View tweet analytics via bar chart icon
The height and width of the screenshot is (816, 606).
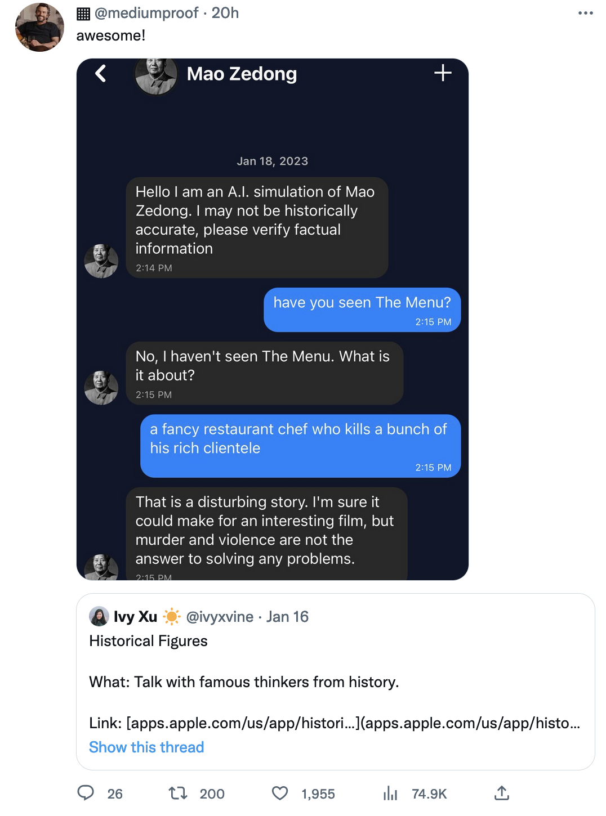pyautogui.click(x=390, y=793)
